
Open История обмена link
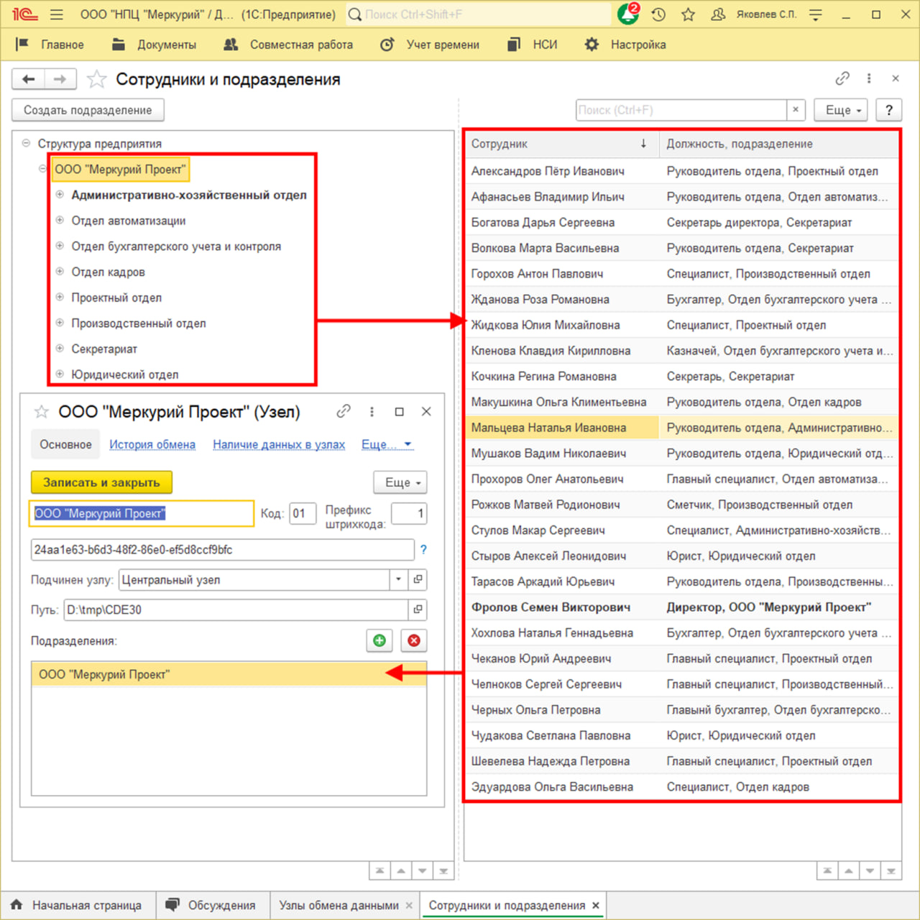[x=152, y=444]
